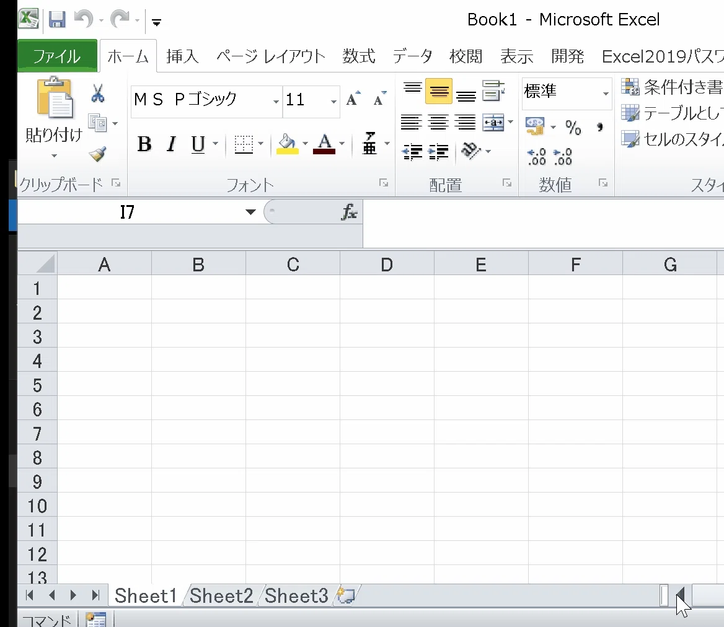
Task: Click the Increase Font Size icon
Action: 353,99
